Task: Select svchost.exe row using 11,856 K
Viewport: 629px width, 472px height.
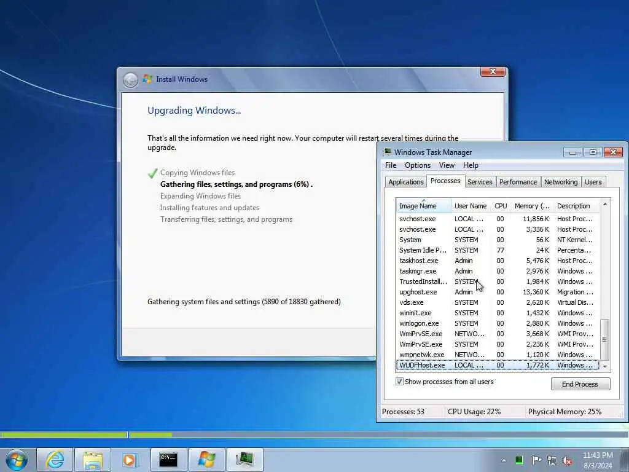Action: click(497, 219)
